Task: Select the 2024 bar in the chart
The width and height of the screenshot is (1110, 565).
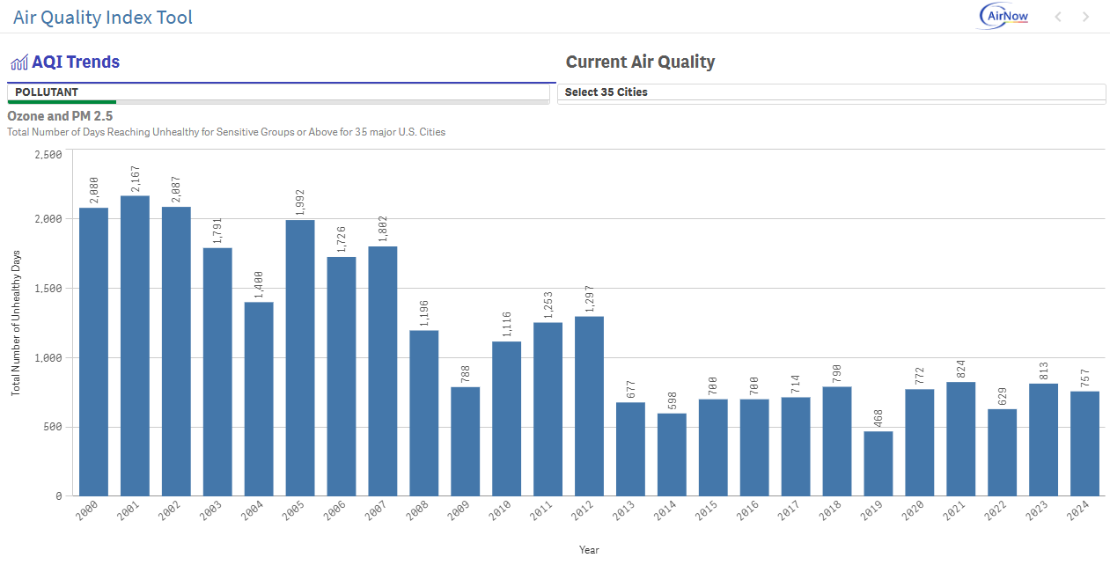Action: [1084, 444]
